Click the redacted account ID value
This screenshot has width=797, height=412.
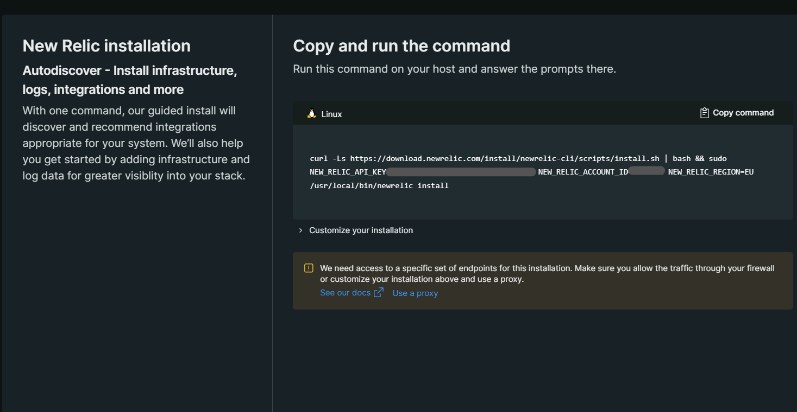click(x=647, y=171)
